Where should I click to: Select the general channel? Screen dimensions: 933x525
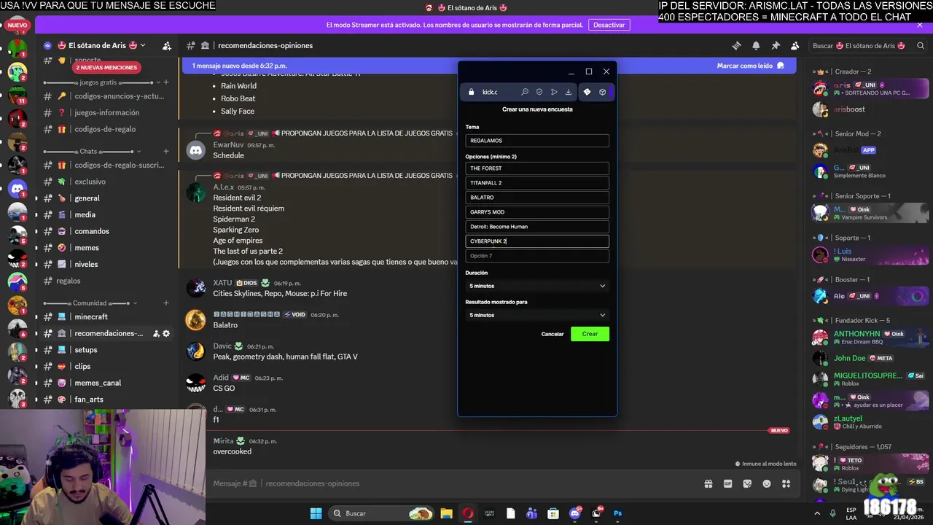click(106, 198)
